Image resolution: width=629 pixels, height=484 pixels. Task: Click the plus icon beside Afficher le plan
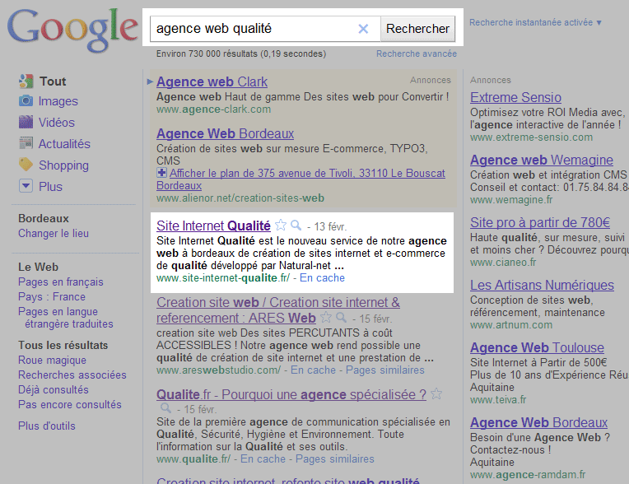tap(161, 173)
